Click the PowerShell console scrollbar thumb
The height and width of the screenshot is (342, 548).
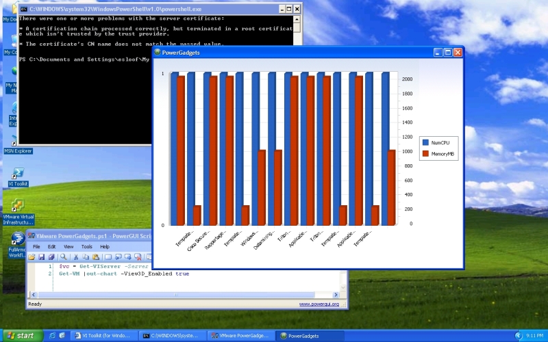coord(297,27)
